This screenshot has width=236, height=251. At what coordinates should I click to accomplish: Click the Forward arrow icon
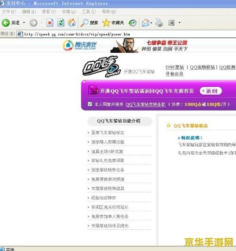[34, 23]
